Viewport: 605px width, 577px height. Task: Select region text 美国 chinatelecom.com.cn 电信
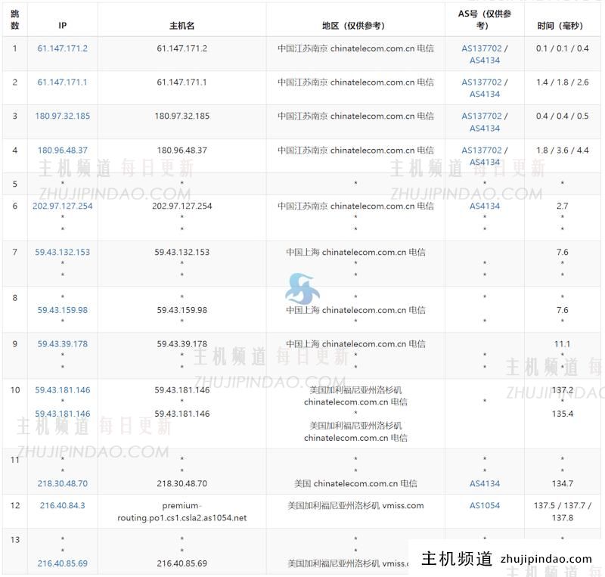coord(355,483)
